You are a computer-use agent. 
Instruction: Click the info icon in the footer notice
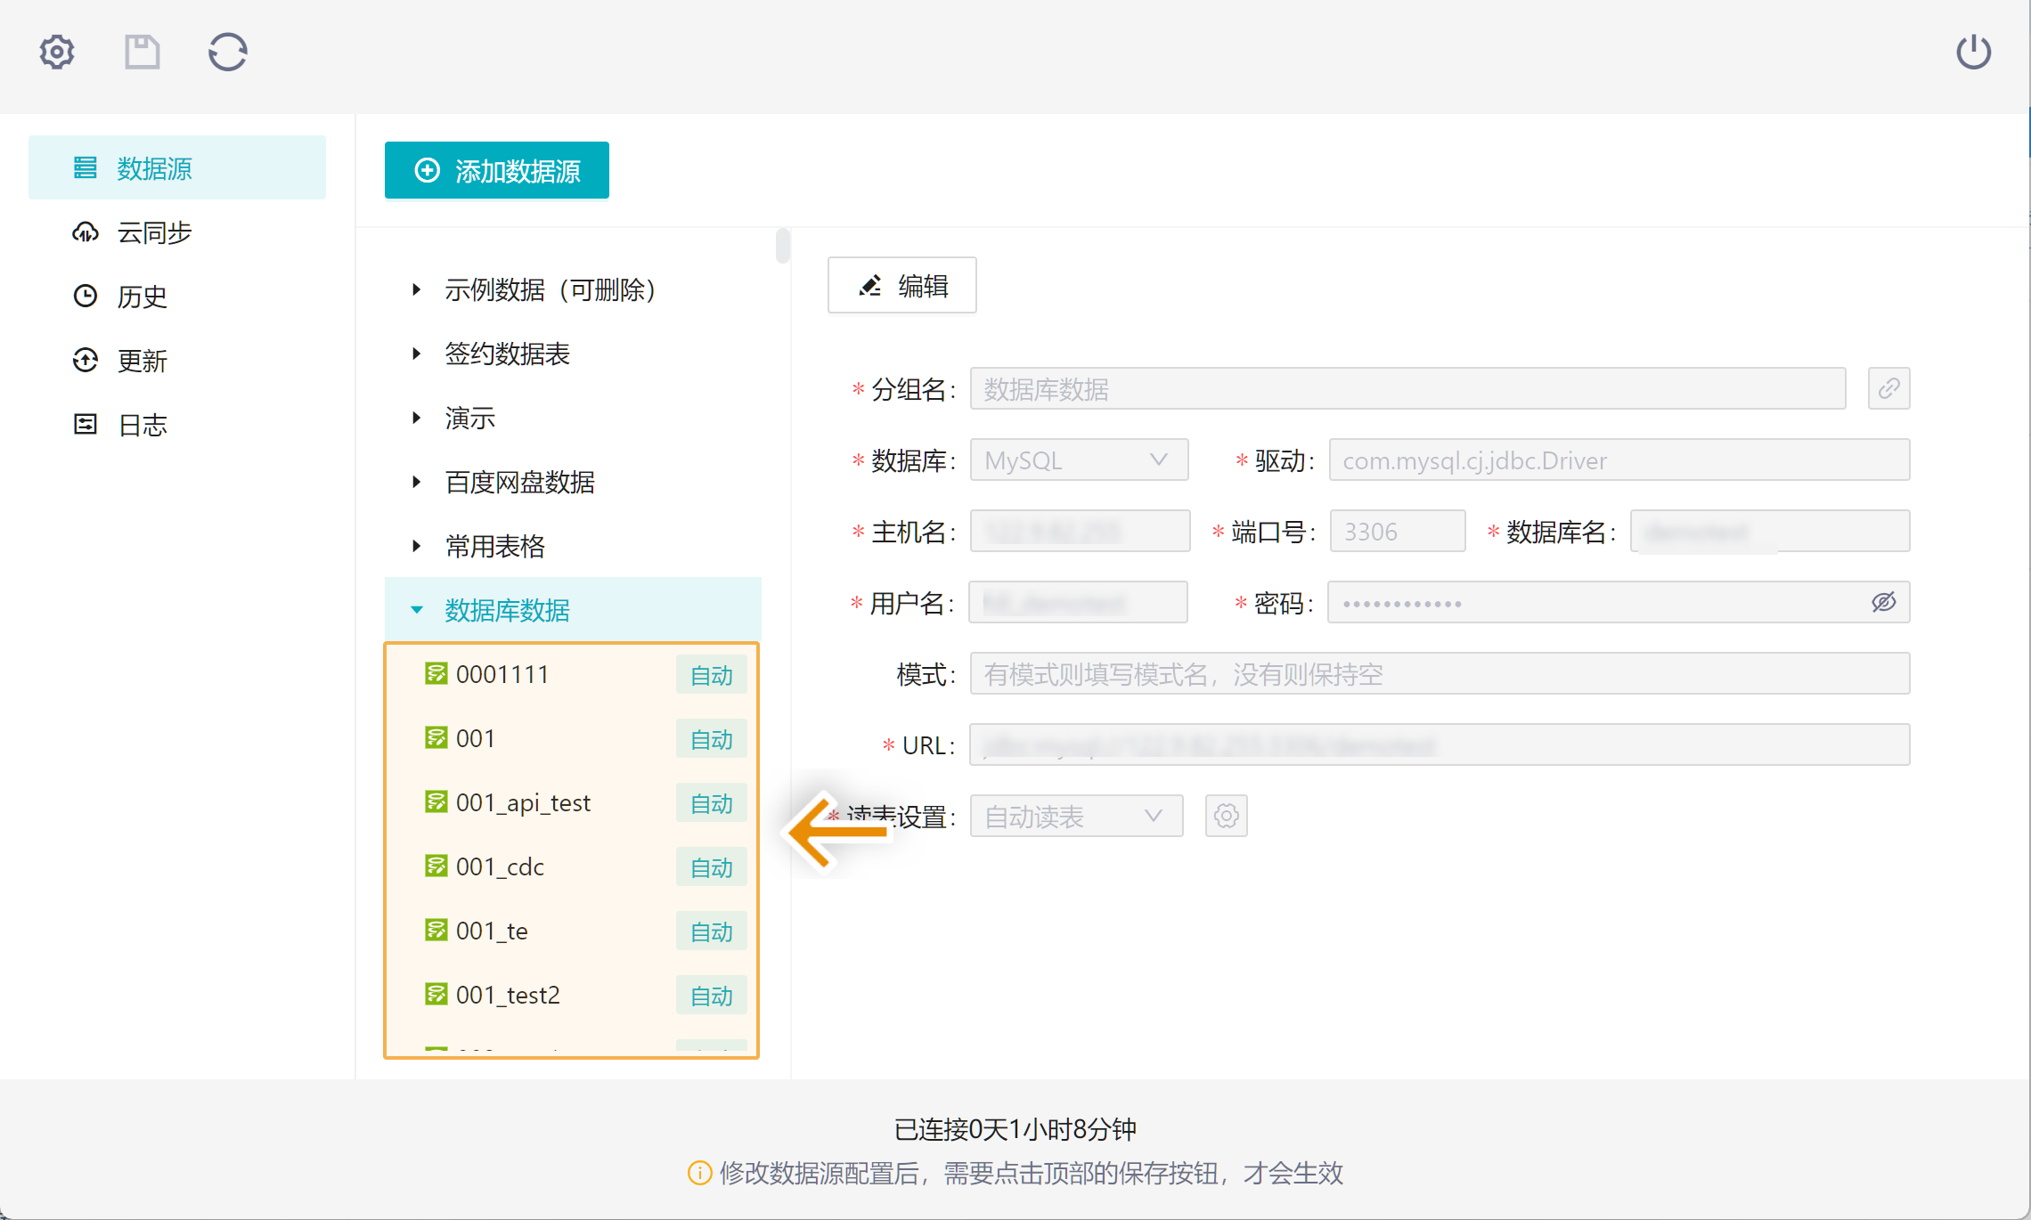coord(700,1173)
